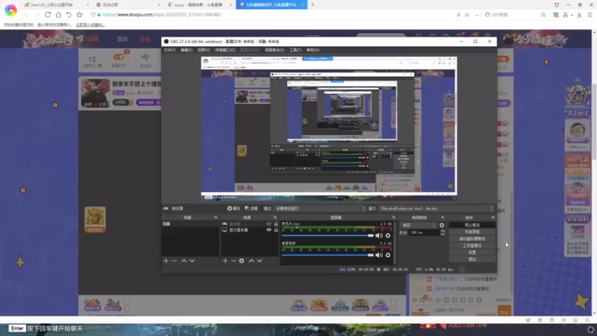The width and height of the screenshot is (597, 336).
Task: Move the scene down with the down arrow
Action: coord(192,261)
